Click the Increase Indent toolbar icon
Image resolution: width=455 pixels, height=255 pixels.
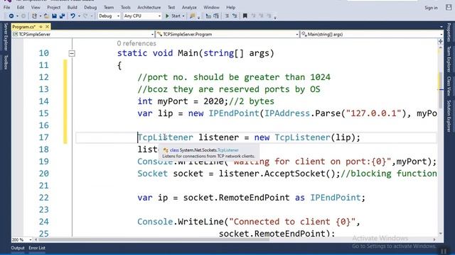pos(216,16)
